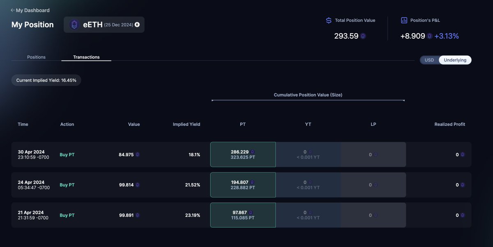Click Buy PT in the 24 Apr row

tap(67, 185)
